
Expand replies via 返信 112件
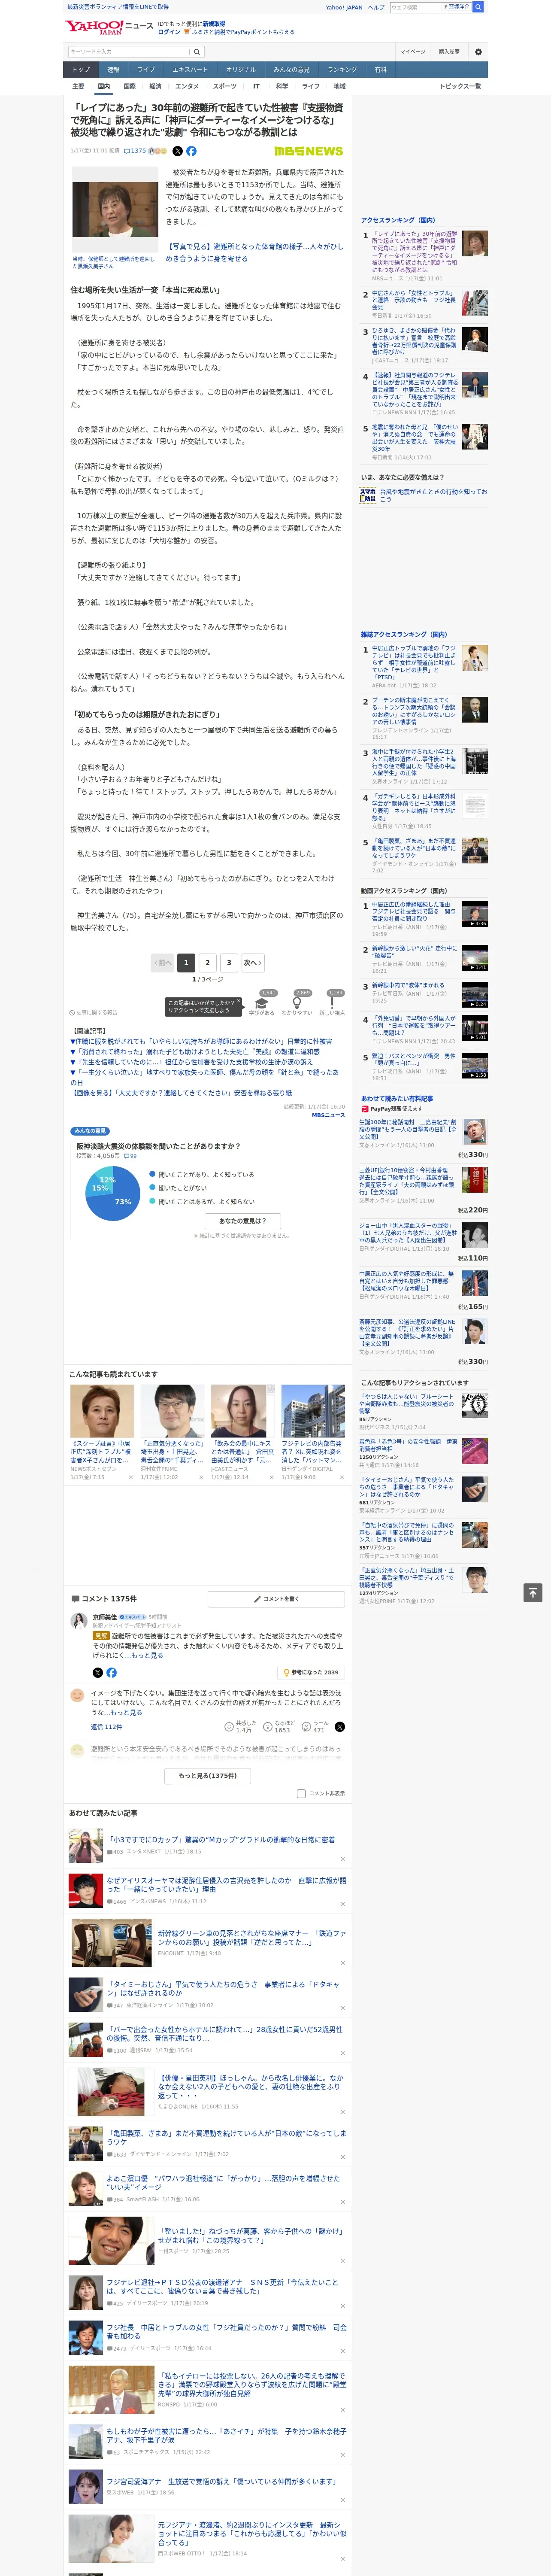click(x=106, y=1727)
